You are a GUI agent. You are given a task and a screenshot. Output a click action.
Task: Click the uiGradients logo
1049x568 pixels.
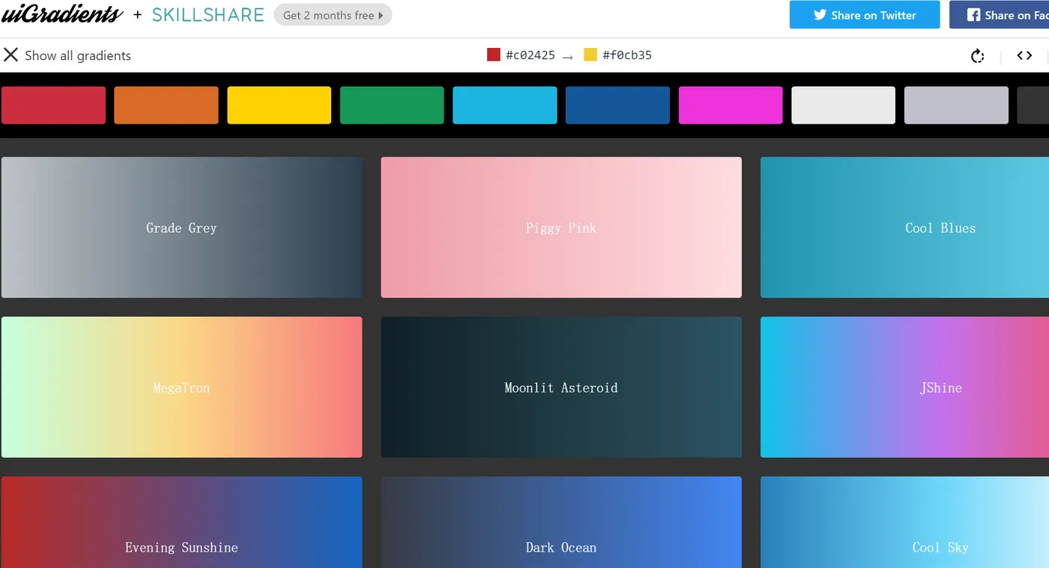(61, 14)
